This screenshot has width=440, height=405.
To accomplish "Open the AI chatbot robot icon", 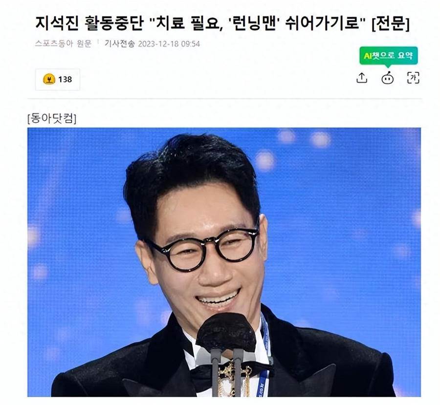I will pyautogui.click(x=388, y=78).
